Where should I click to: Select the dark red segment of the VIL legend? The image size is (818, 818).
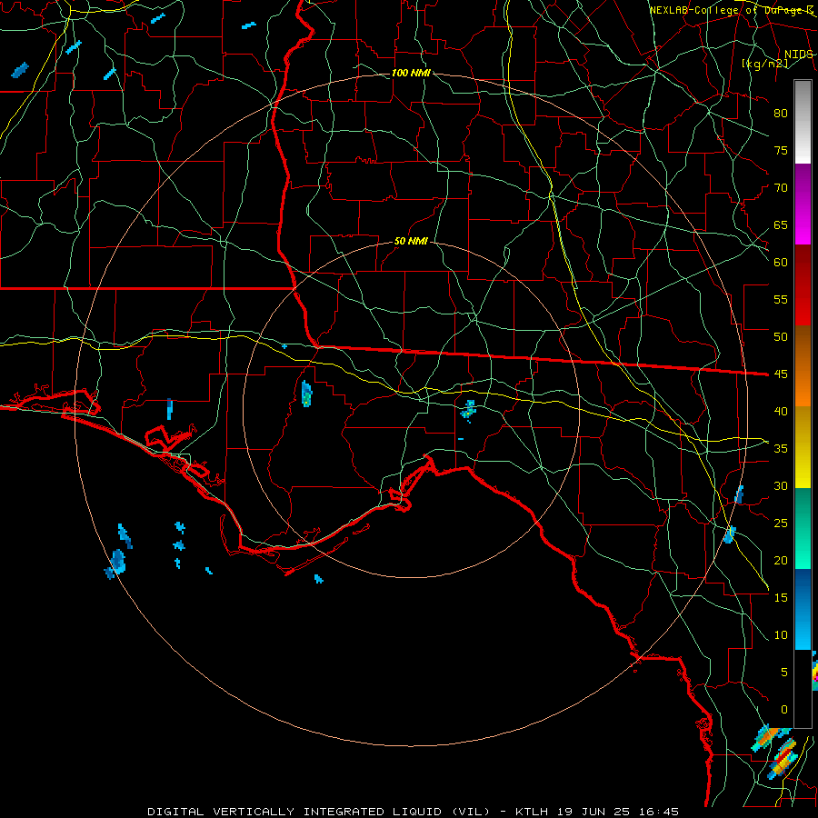point(803,285)
